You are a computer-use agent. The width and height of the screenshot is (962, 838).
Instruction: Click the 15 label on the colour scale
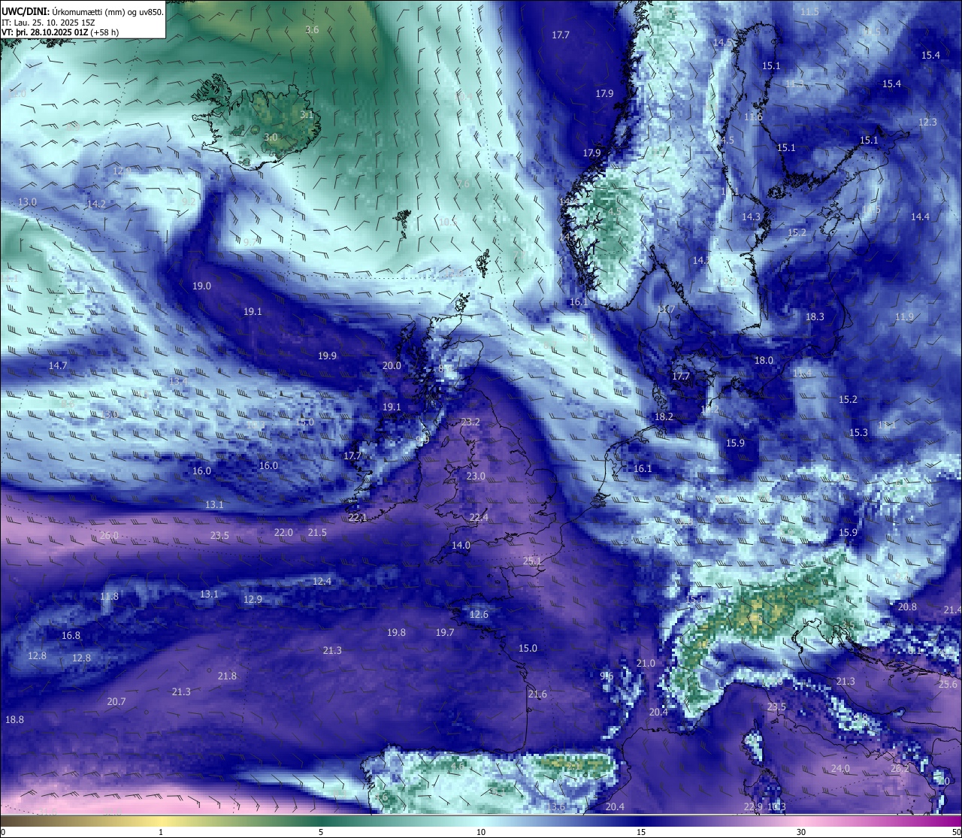click(x=641, y=832)
